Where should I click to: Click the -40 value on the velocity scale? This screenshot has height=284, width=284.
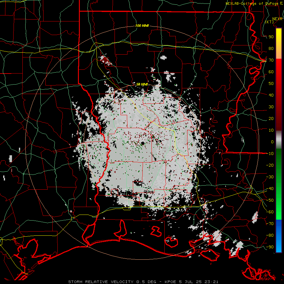[x=270, y=189]
